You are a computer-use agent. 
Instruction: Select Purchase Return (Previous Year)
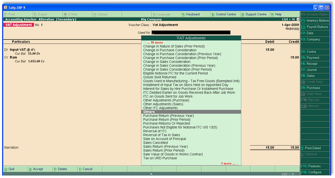point(169,116)
